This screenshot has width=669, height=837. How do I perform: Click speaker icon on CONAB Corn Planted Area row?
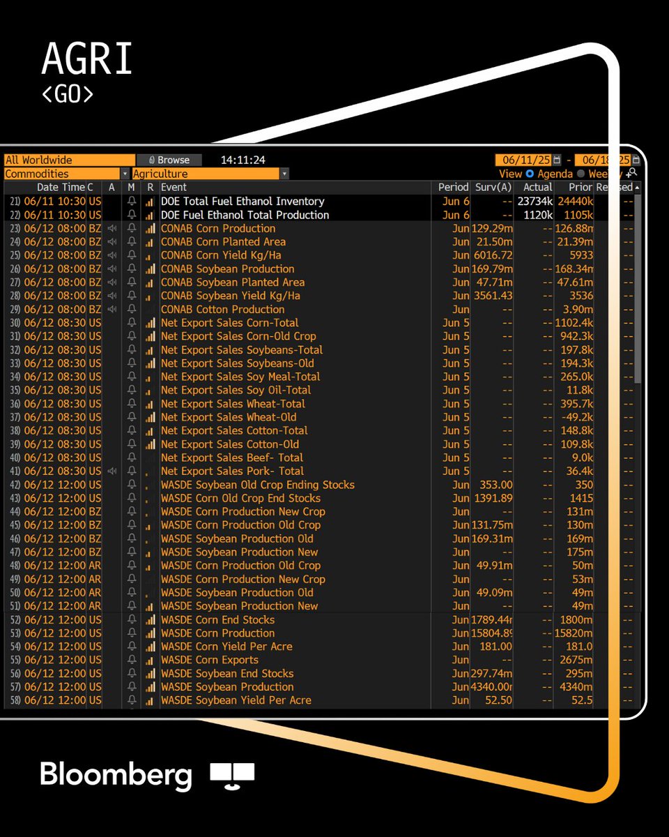click(111, 242)
